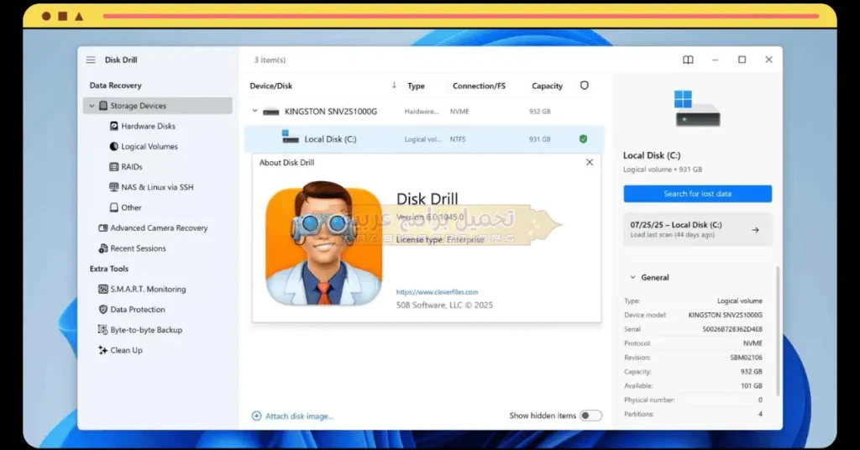Select the serial number value
Image resolution: width=860 pixels, height=450 pixels.
pos(732,329)
